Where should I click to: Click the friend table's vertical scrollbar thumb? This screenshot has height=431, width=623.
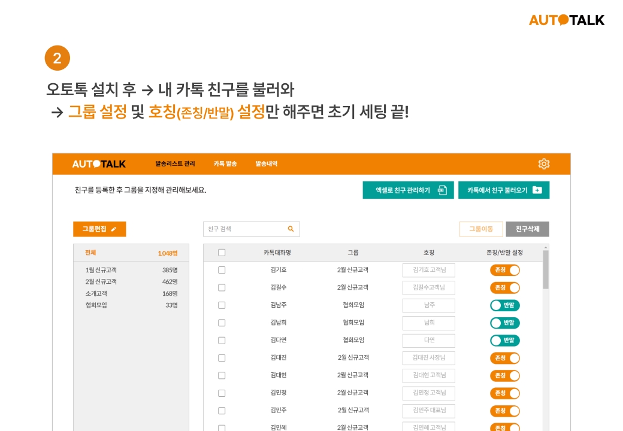(546, 270)
